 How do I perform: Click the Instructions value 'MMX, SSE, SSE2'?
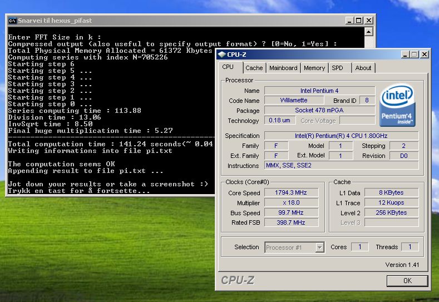[341, 165]
